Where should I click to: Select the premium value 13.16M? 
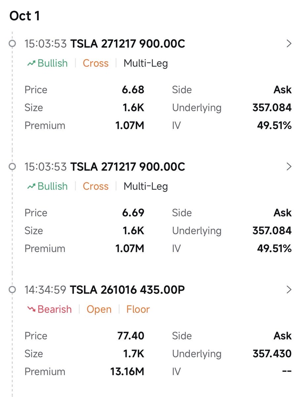pos(127,372)
